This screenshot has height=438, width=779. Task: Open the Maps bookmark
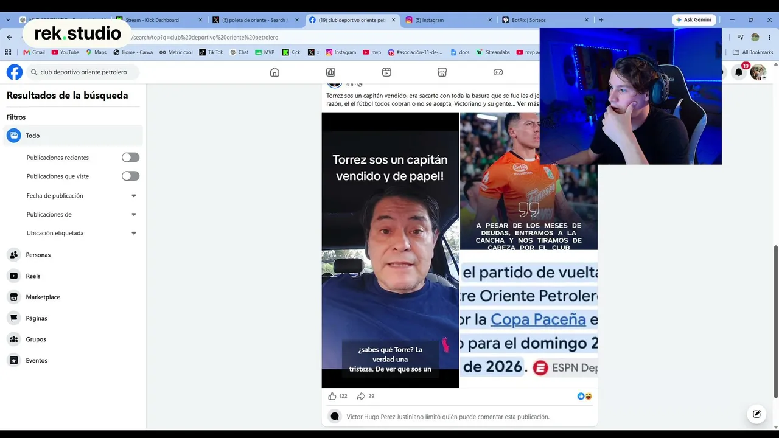pyautogui.click(x=96, y=52)
